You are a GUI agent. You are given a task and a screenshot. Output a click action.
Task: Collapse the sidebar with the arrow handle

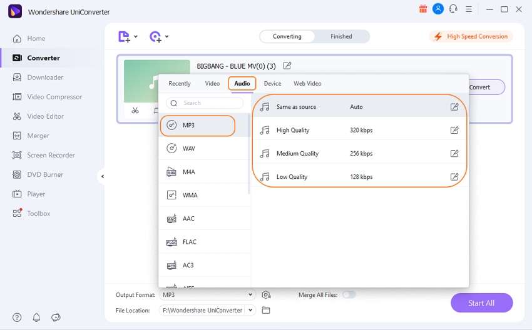tap(102, 176)
